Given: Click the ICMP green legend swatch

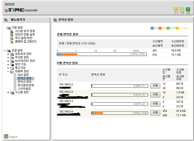Looking at the screenshot, I should click(168, 28).
